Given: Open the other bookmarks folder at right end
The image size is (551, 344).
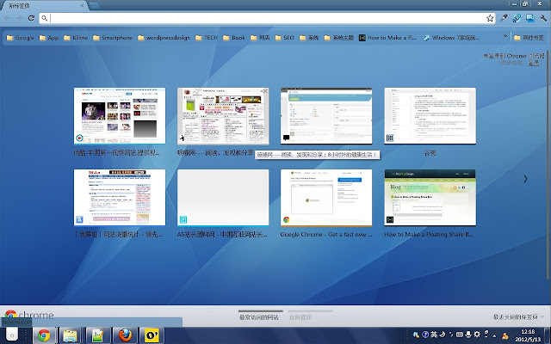Looking at the screenshot, I should point(529,38).
